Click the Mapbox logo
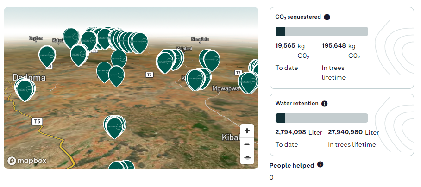Screen dimensions: 421x187 [26, 161]
